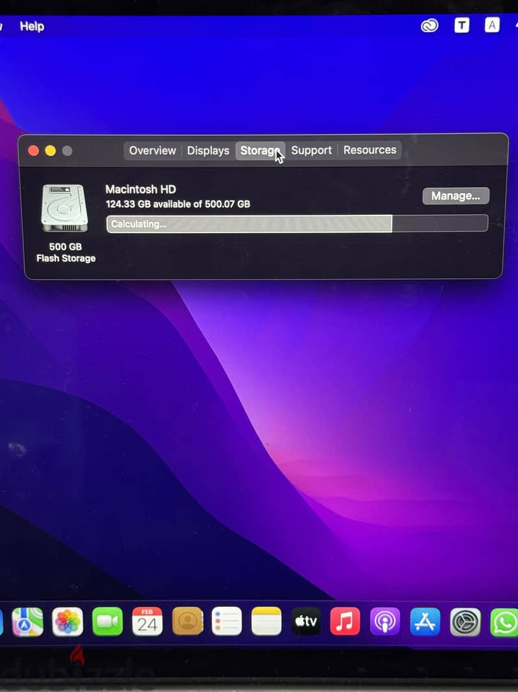This screenshot has width=518, height=692.
Task: Open FaceTime from the Dock
Action: pos(107,622)
